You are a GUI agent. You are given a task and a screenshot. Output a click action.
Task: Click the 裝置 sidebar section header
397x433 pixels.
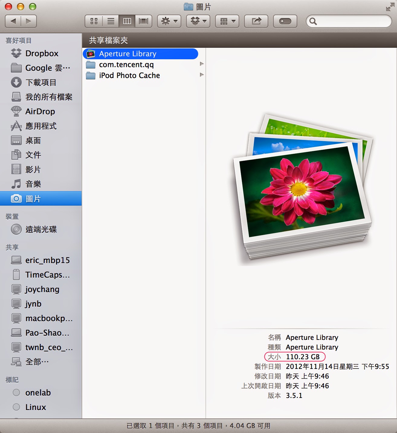(12, 217)
